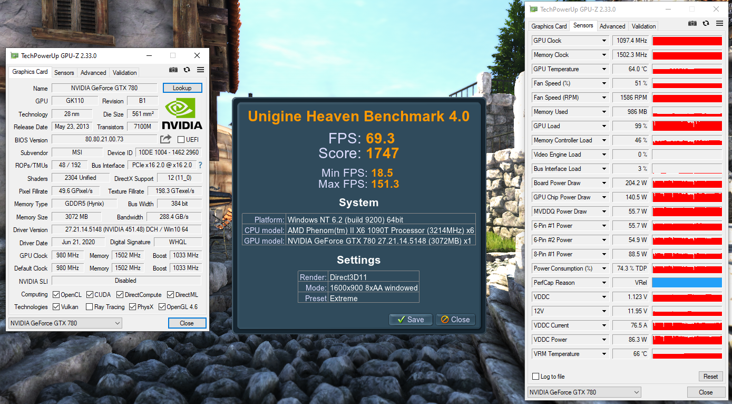The width and height of the screenshot is (732, 404).
Task: Click the screenshot camera icon in GPU-Z Sensors window
Action: [x=692, y=23]
